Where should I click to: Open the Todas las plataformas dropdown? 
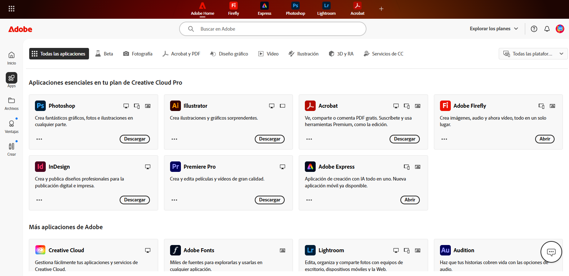(533, 54)
